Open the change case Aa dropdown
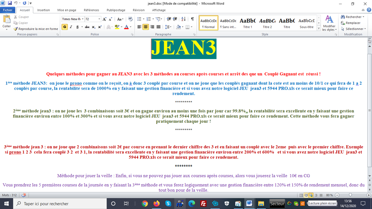Viewport: 372px width, 209px height. coord(120,19)
